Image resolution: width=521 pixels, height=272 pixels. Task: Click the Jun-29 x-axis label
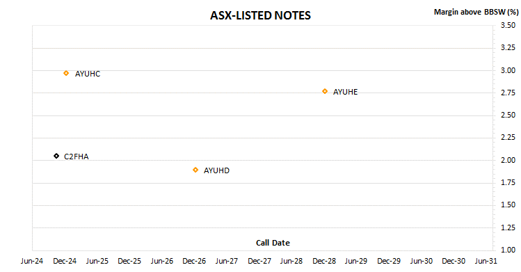356,261
